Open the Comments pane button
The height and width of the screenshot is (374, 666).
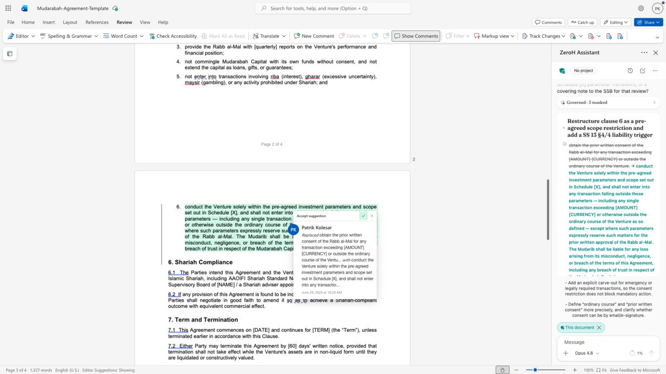point(548,22)
